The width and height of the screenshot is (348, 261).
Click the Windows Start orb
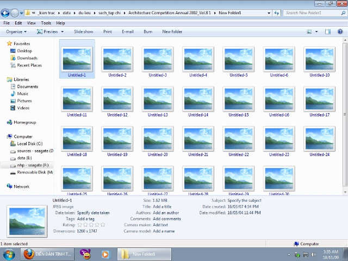9,254
